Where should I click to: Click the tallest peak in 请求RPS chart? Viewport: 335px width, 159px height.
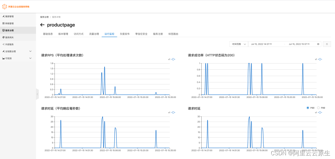tap(105, 67)
